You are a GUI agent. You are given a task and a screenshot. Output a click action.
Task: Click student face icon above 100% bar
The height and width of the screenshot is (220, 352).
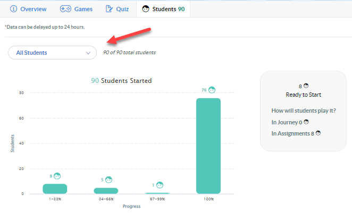click(x=212, y=90)
